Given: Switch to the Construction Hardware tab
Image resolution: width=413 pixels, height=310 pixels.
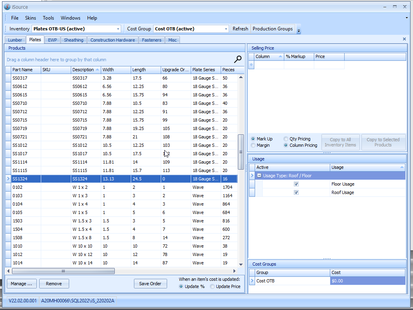Looking at the screenshot, I should (113, 40).
